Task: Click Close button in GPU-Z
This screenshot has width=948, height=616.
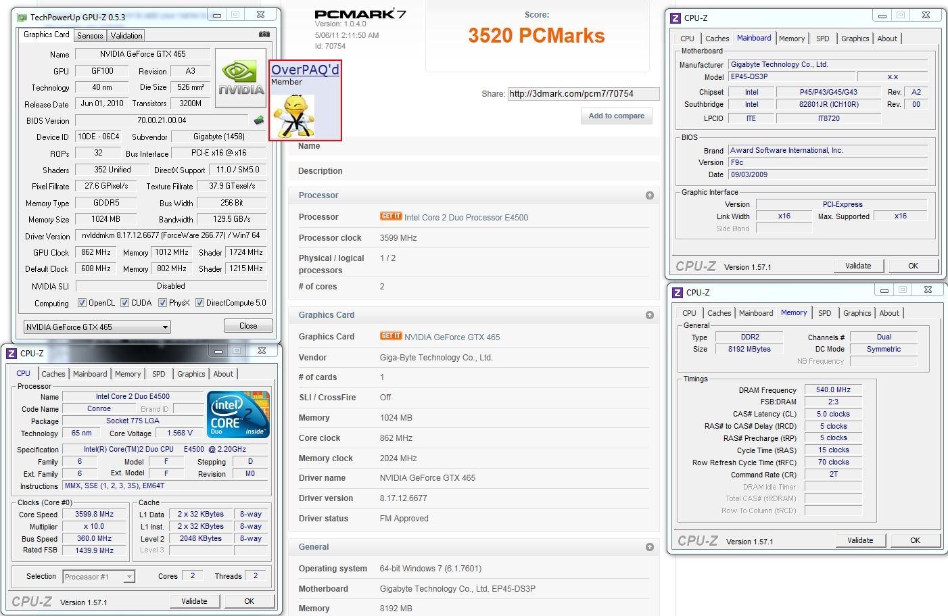Action: 248,326
